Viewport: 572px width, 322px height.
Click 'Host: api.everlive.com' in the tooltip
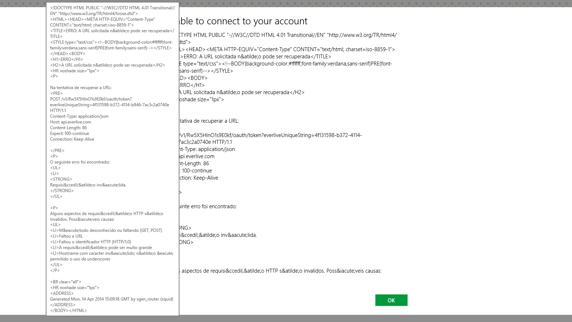70,122
